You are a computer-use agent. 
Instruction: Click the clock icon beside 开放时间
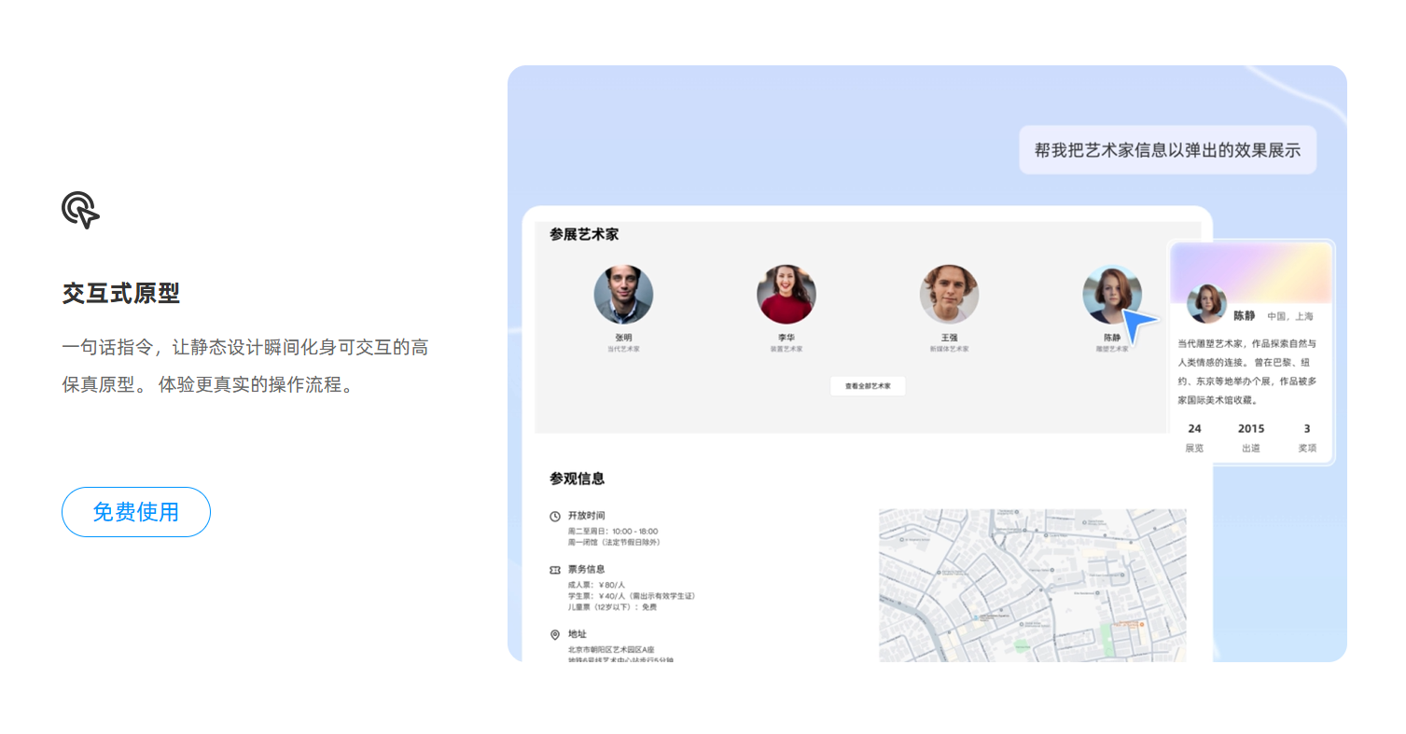555,516
